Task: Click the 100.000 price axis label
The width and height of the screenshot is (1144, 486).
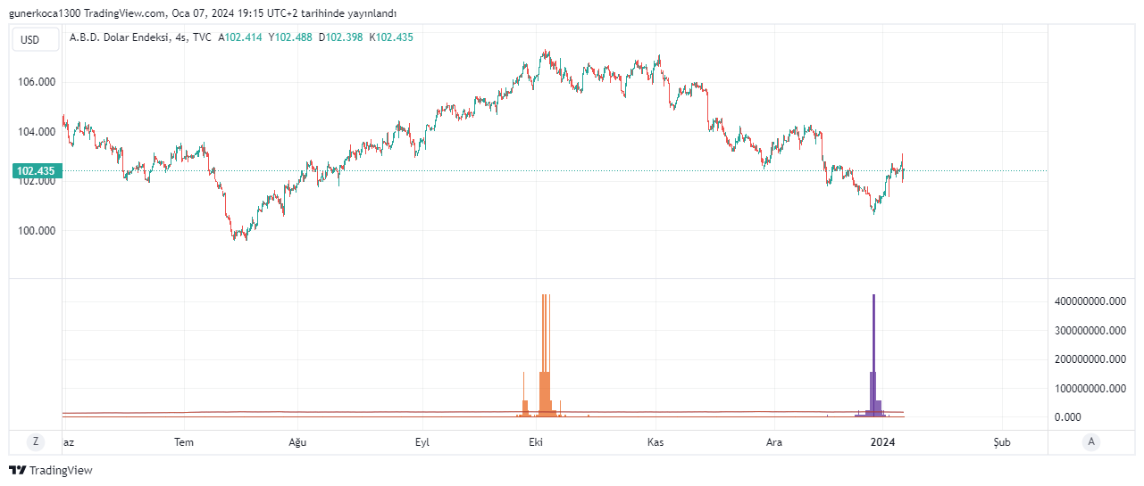Action: click(38, 231)
